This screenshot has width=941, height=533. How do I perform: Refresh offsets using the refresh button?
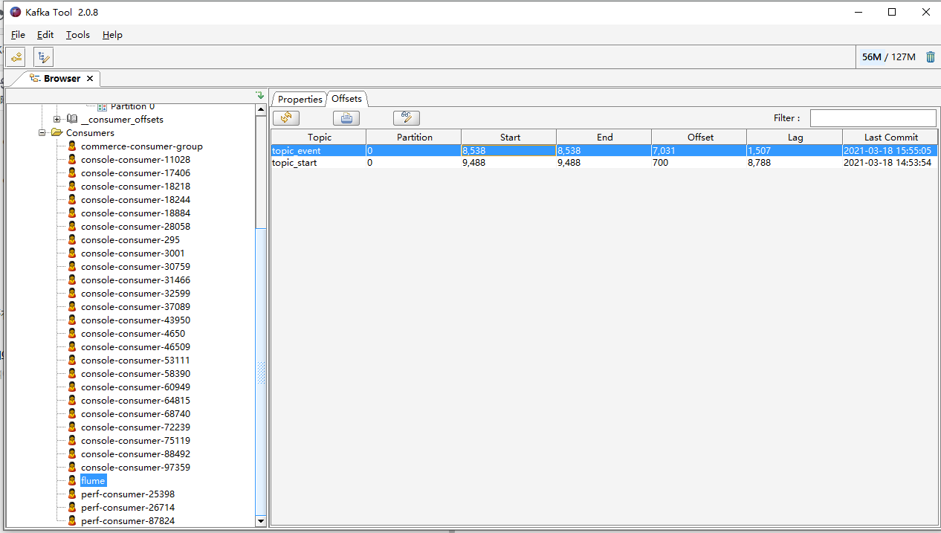[x=286, y=117]
